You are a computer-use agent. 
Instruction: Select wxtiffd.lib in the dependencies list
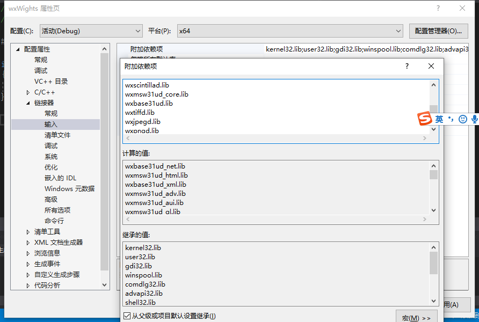click(141, 112)
